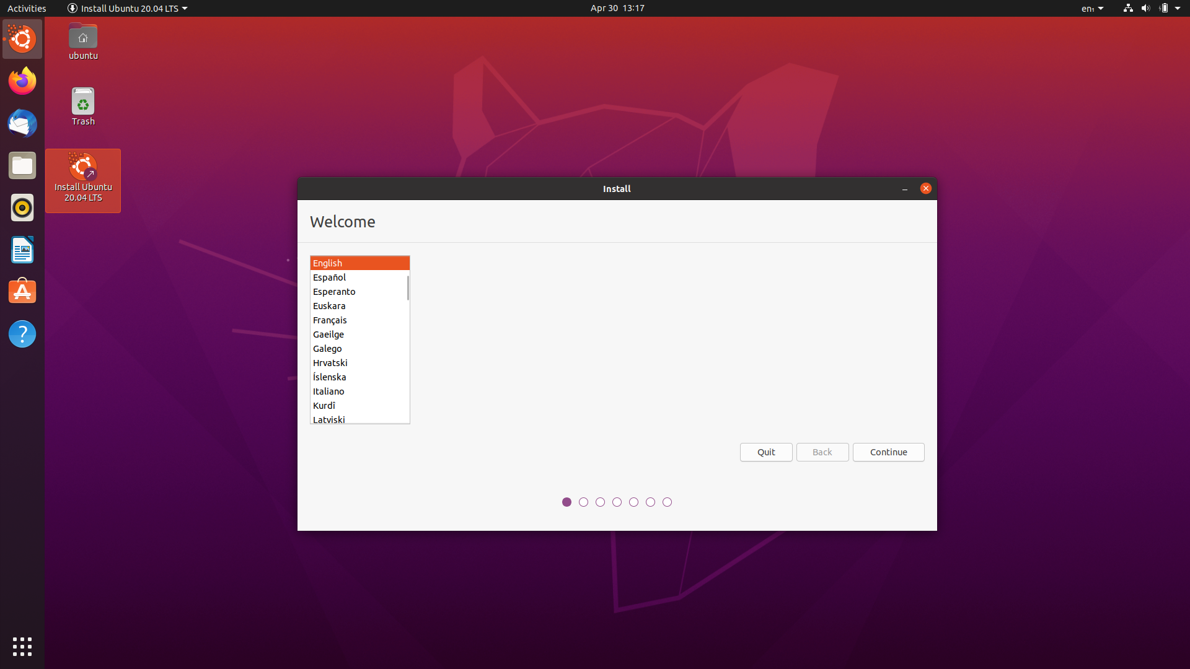
Task: Click the Quit button
Action: [766, 452]
